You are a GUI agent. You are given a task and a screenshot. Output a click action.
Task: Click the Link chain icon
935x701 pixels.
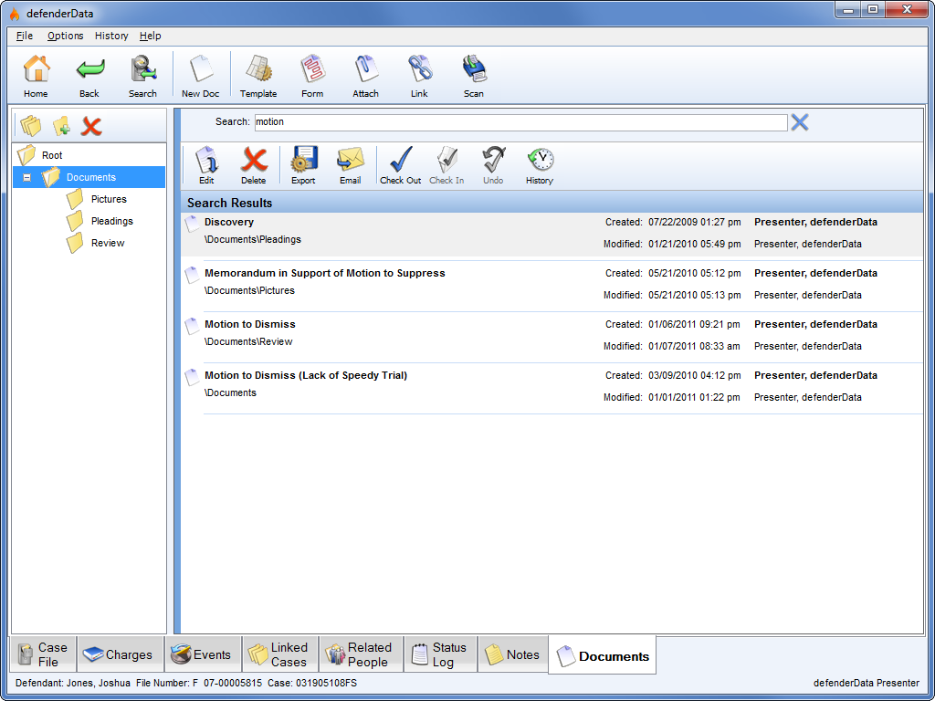click(x=419, y=76)
